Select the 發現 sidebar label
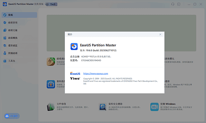206x123 pixels. click(x=11, y=15)
